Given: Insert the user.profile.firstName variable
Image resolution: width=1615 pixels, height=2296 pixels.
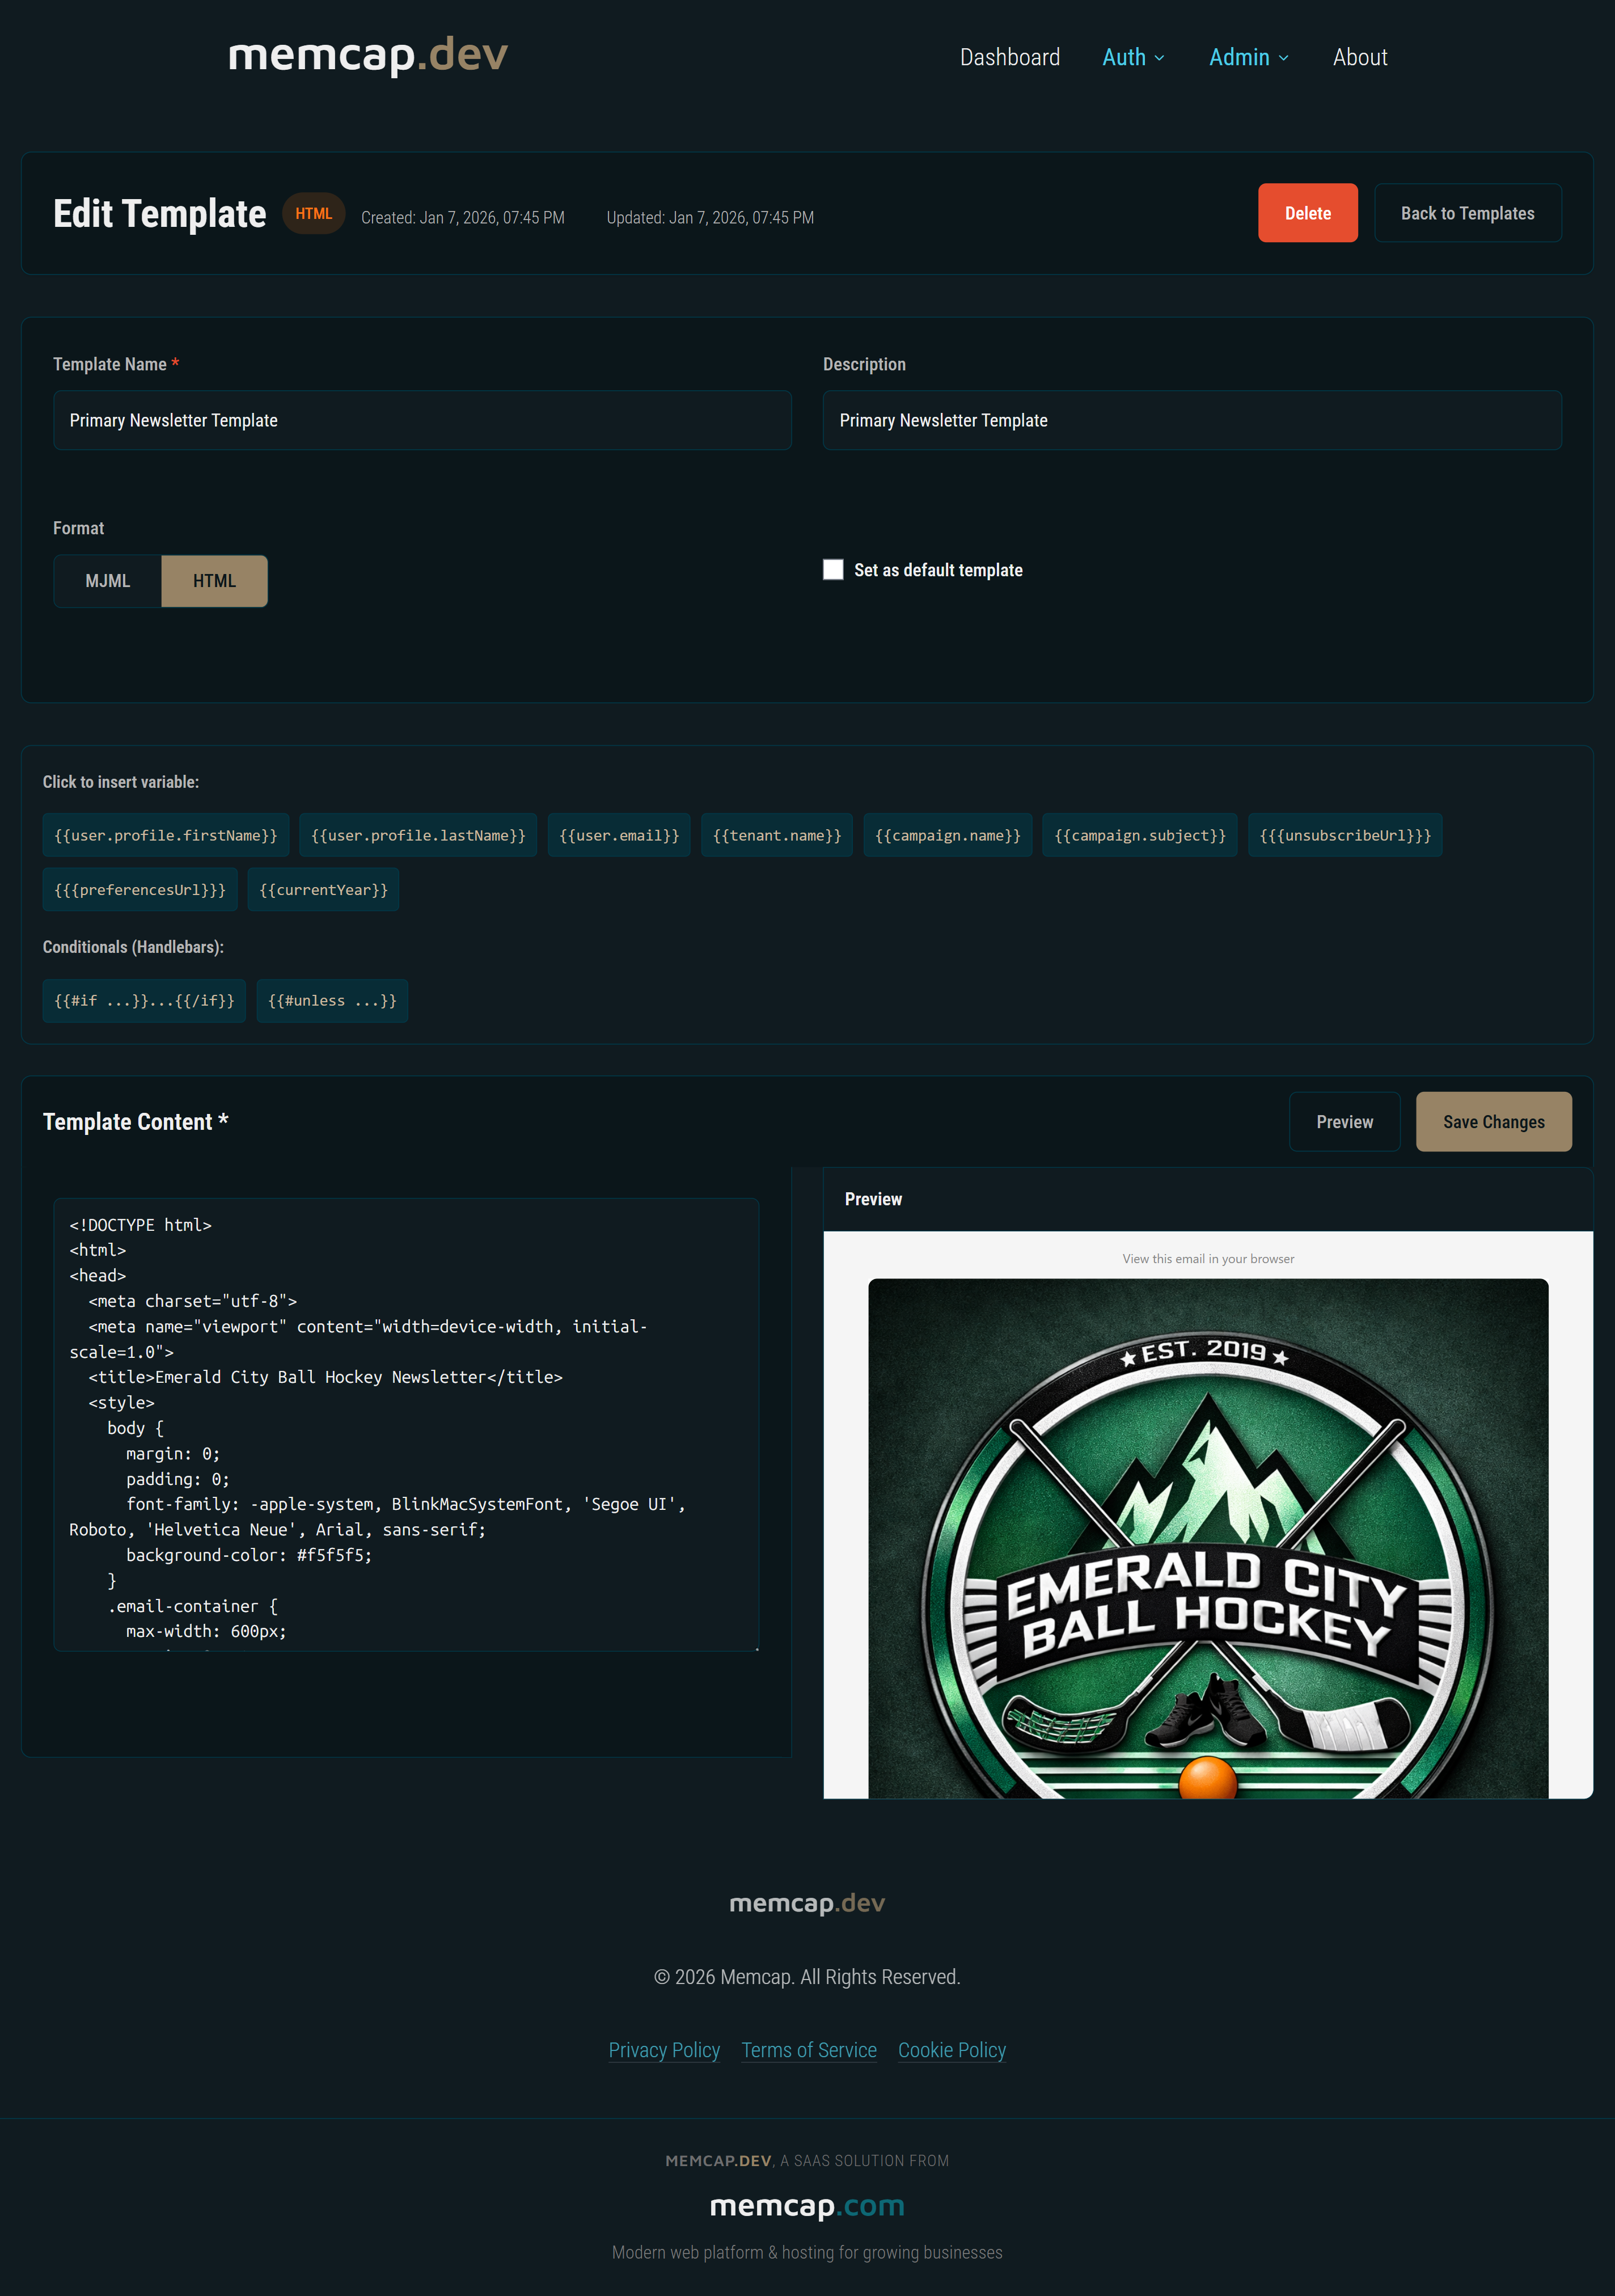Looking at the screenshot, I should (x=166, y=835).
